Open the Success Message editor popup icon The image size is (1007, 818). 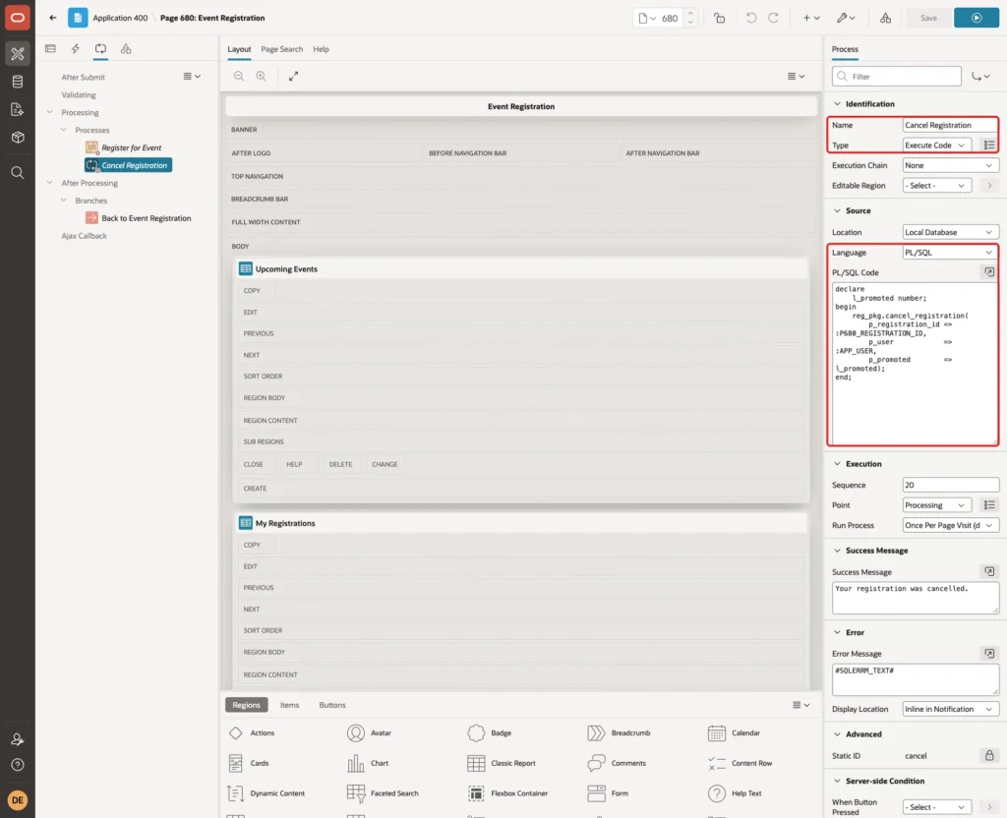pos(989,571)
